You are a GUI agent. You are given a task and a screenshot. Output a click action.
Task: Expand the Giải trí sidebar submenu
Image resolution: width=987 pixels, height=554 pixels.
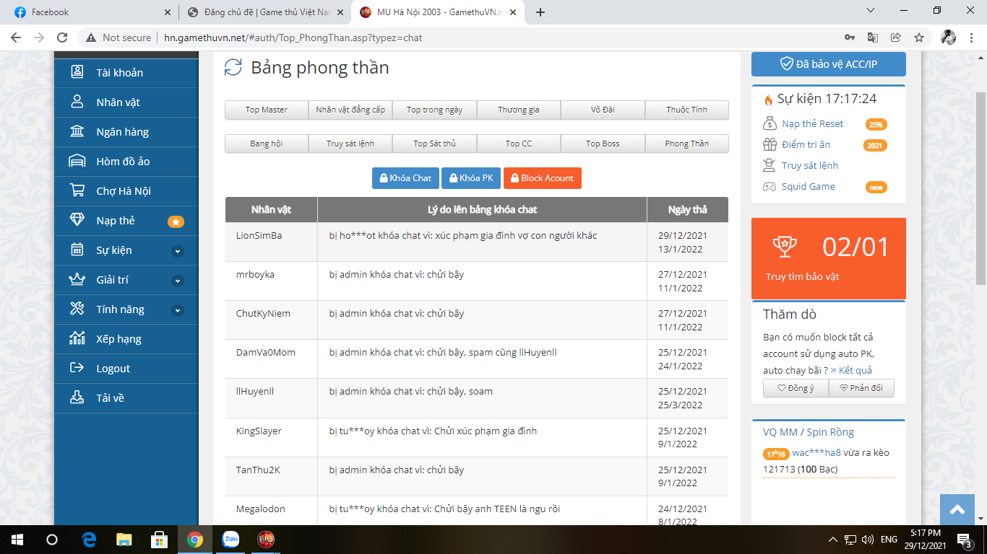tap(178, 281)
